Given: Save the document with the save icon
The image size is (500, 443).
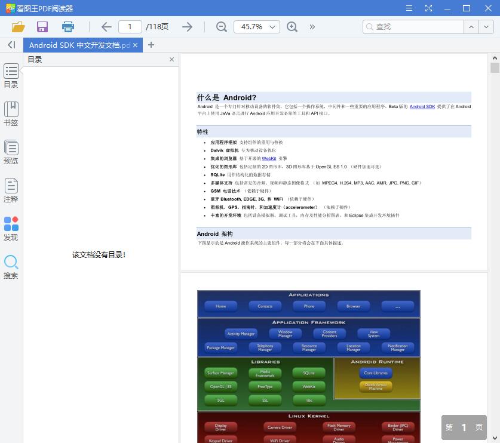Looking at the screenshot, I should 42,27.
